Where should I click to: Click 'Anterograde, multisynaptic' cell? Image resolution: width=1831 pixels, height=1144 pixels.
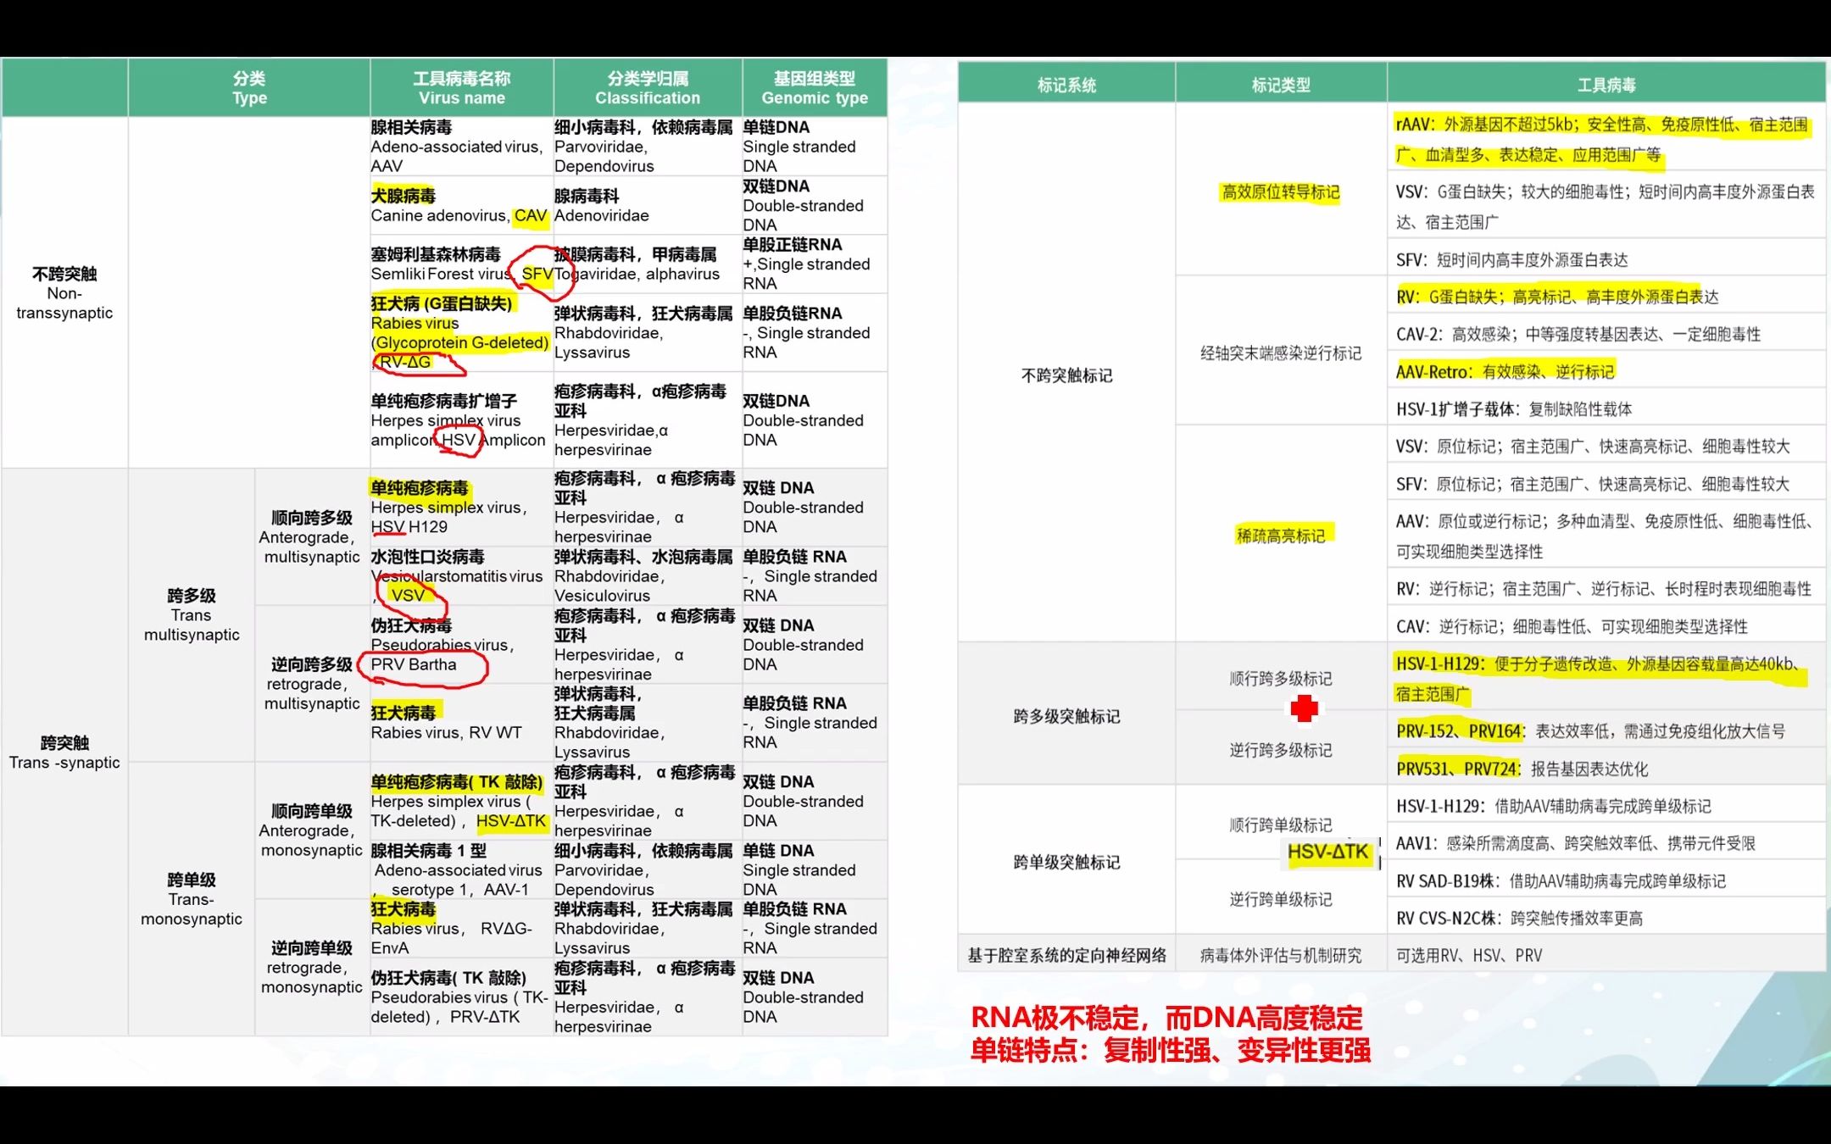pos(312,537)
